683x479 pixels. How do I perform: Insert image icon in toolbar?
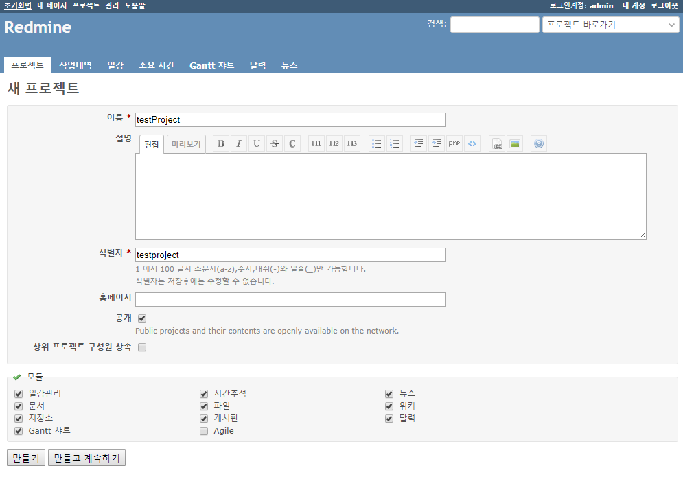click(x=515, y=143)
